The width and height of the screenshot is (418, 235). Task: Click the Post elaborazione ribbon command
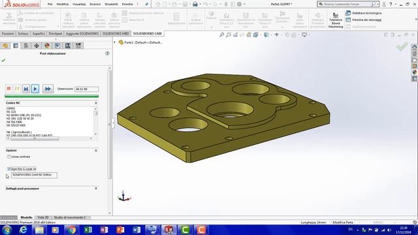[176, 19]
